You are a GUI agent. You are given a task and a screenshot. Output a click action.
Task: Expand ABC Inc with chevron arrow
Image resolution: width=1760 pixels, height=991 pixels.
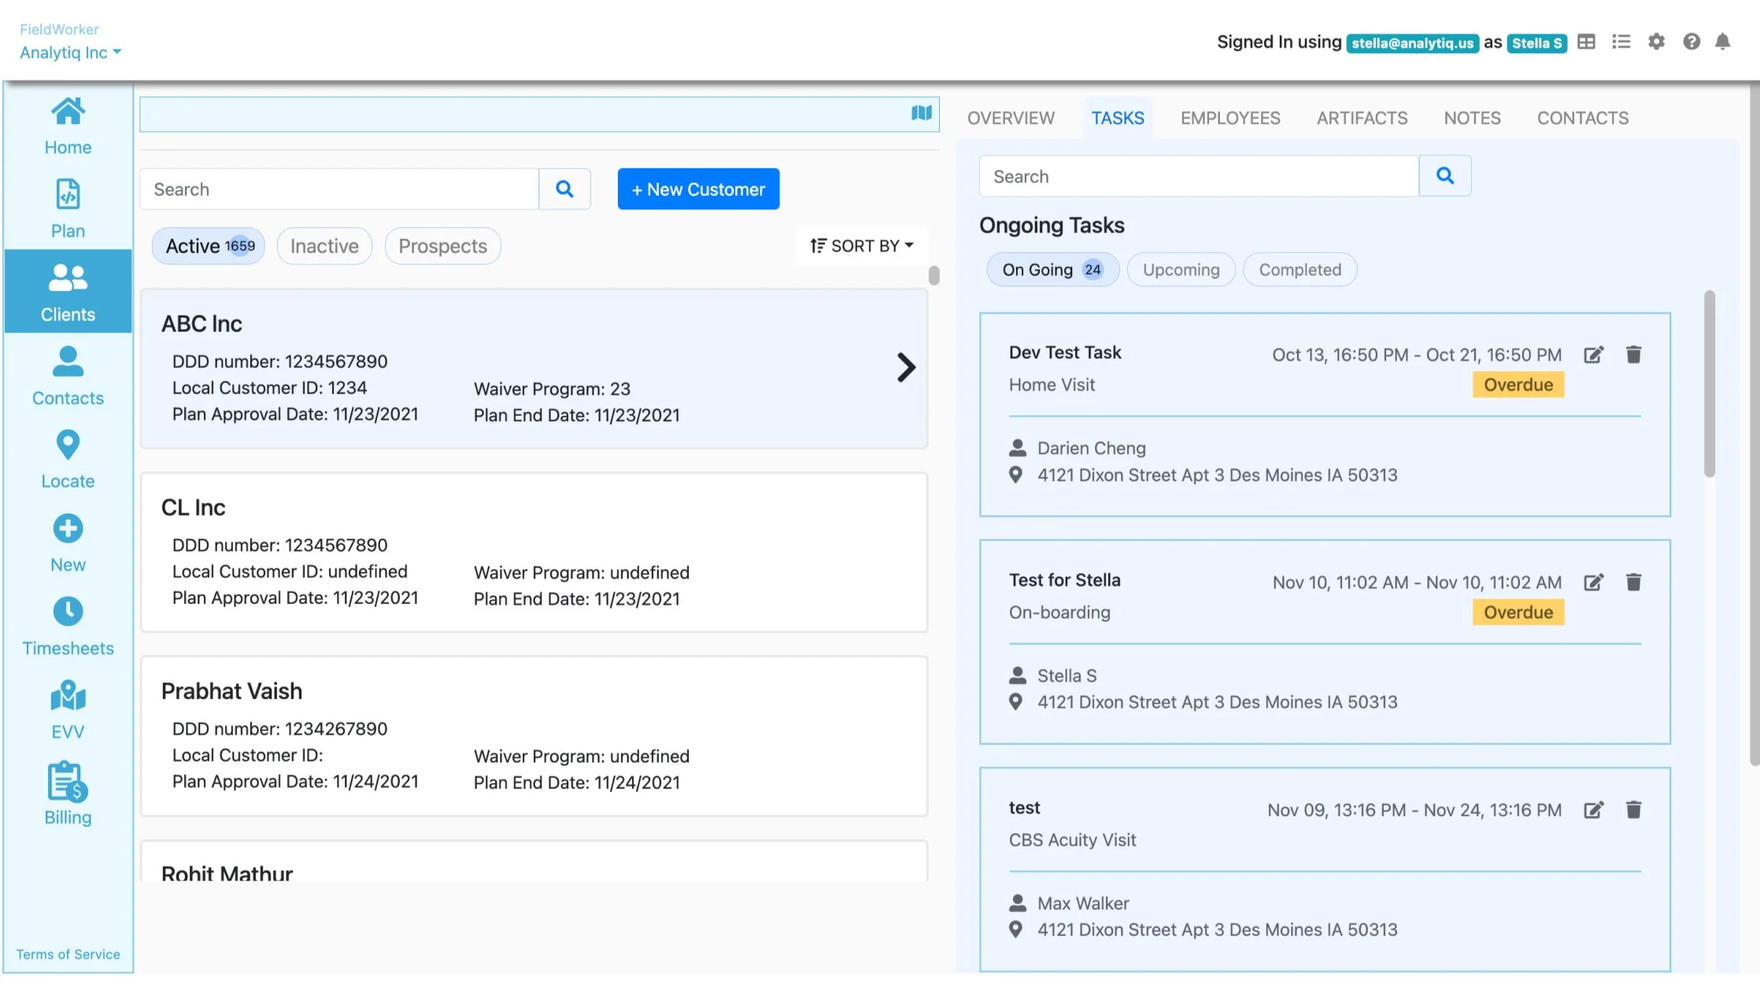[906, 367]
